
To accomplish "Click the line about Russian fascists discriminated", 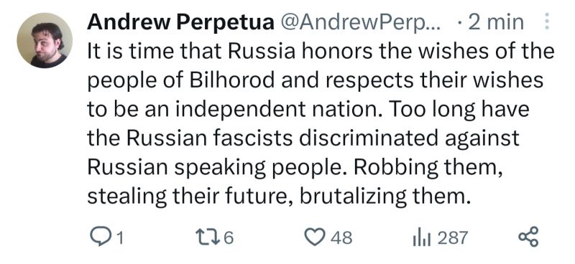I will [x=303, y=138].
